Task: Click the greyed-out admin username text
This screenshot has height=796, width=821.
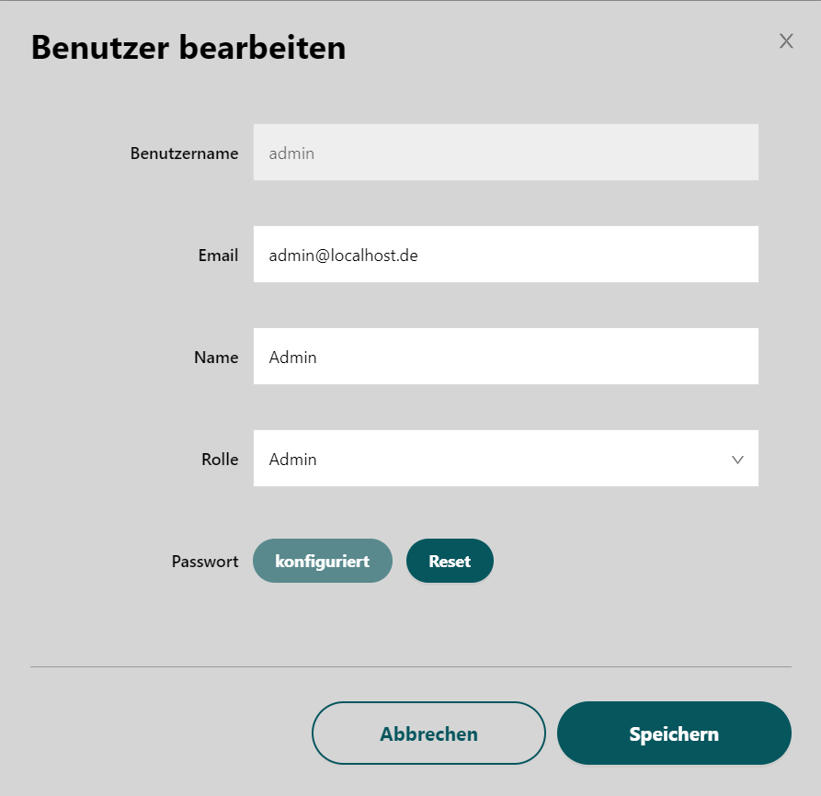Action: 291,154
